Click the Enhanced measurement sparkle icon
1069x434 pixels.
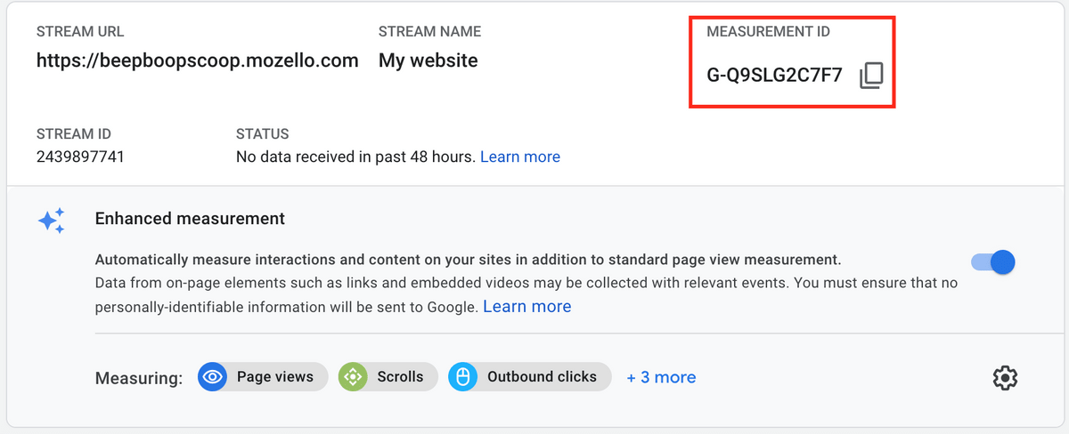click(x=52, y=221)
